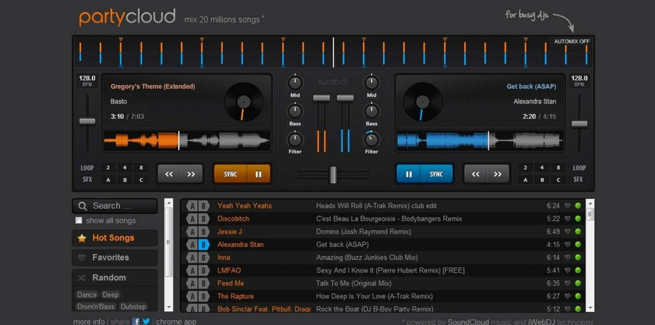Image resolution: width=655 pixels, height=325 pixels.
Task: Load Feed Me track to deck B
Action: pos(204,284)
